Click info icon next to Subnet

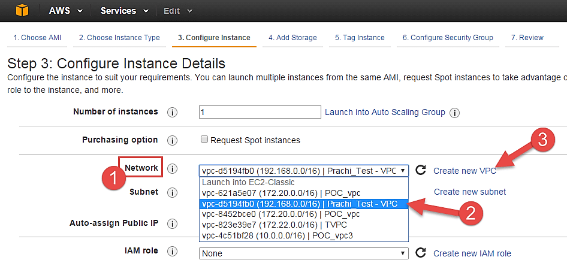[x=173, y=192]
